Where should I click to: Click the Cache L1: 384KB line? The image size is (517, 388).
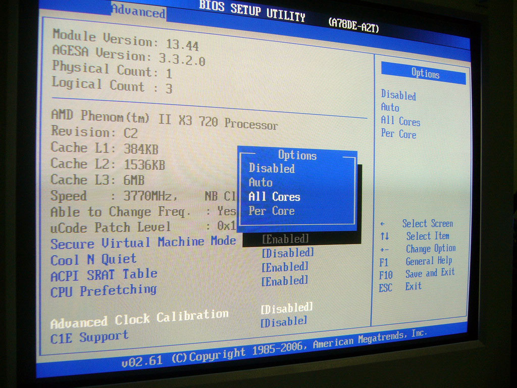point(105,148)
